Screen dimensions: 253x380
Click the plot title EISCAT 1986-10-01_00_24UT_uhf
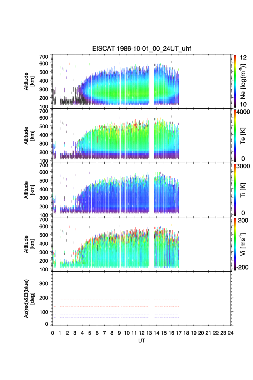(x=142, y=49)
